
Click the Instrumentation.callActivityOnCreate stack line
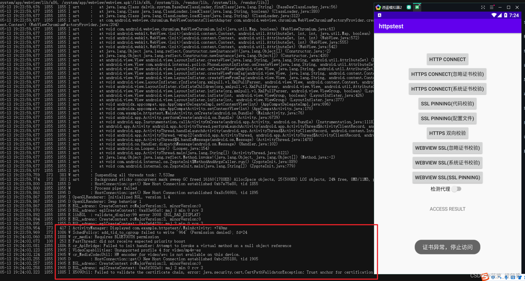click(x=187, y=122)
